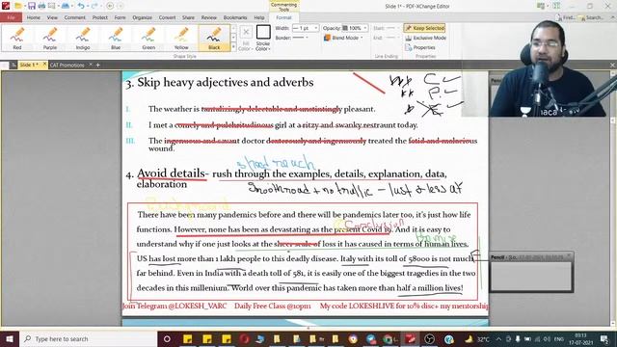
Task: Toggle Keep Selected mode
Action: click(x=424, y=28)
